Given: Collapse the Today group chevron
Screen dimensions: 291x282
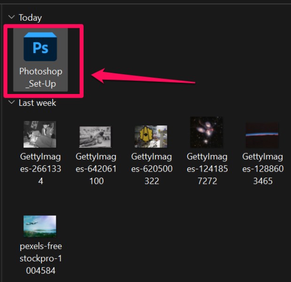Looking at the screenshot, I should tap(12, 17).
